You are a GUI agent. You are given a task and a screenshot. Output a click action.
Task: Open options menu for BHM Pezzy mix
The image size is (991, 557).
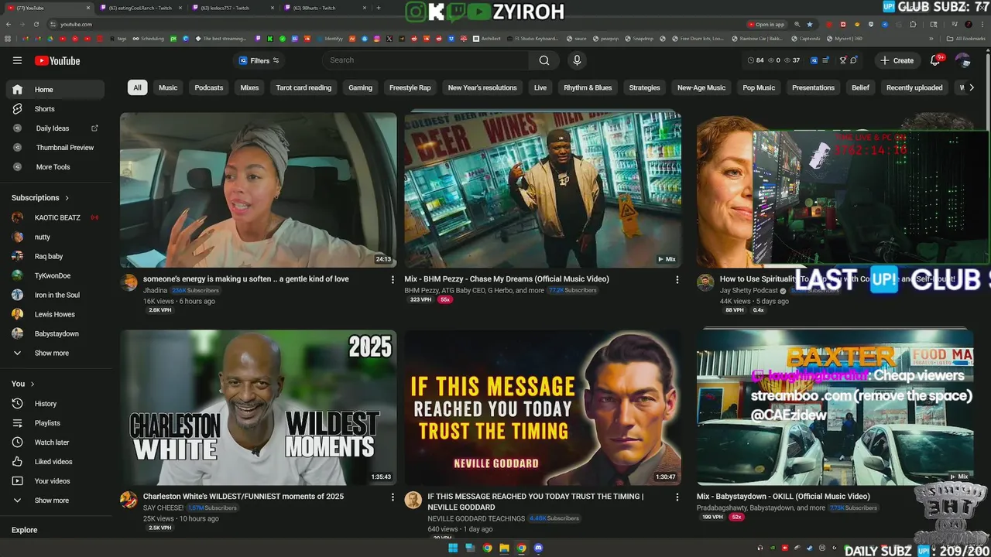(x=677, y=280)
